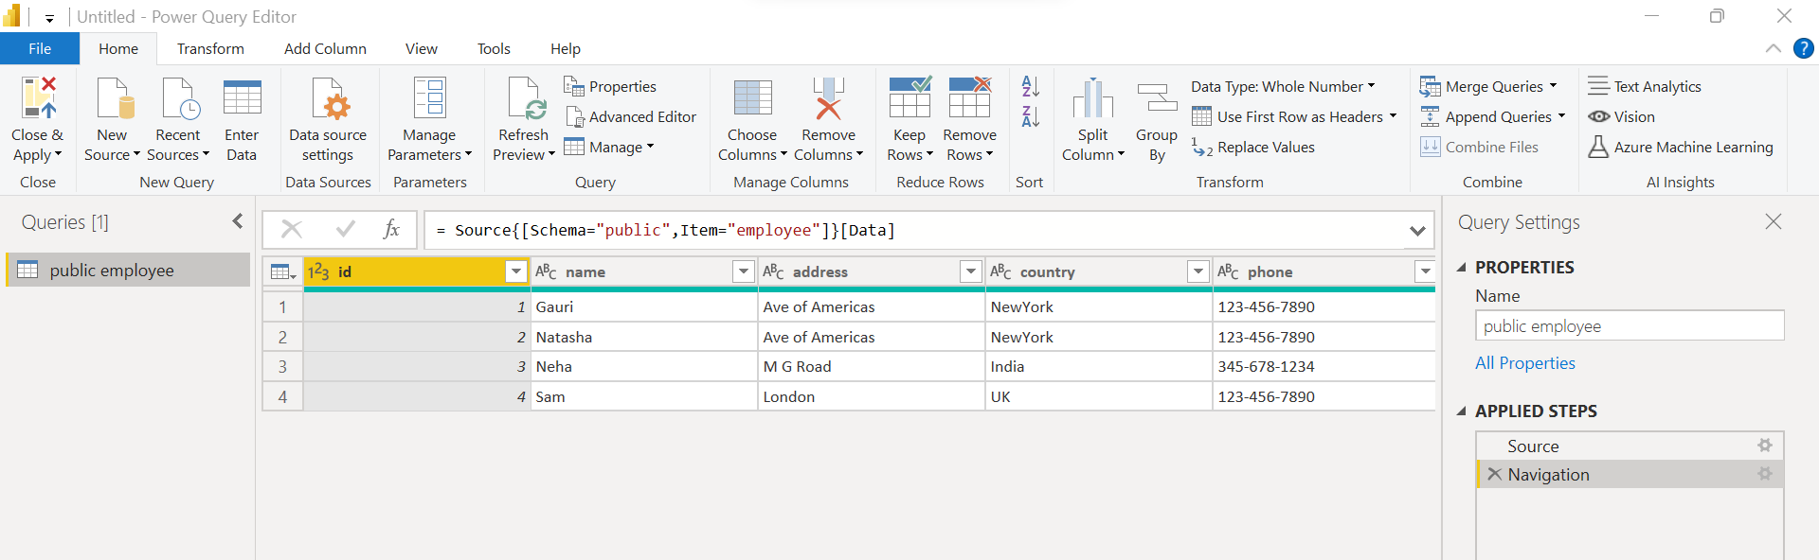Image resolution: width=1819 pixels, height=560 pixels.
Task: Open the name column filter dropdown
Action: coord(744,272)
